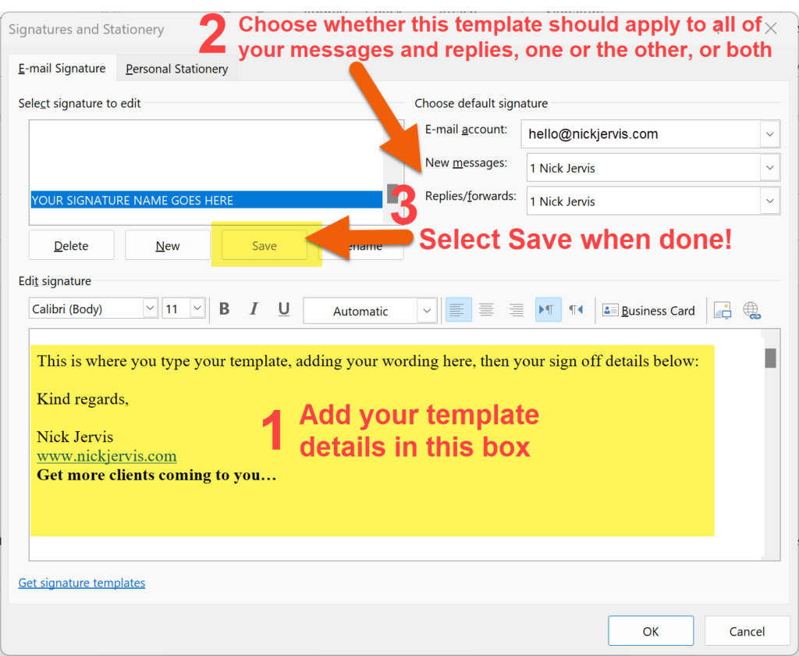Open the font name dropdown Calibri (Body)
Screen dimensions: 799x656
pos(150,308)
